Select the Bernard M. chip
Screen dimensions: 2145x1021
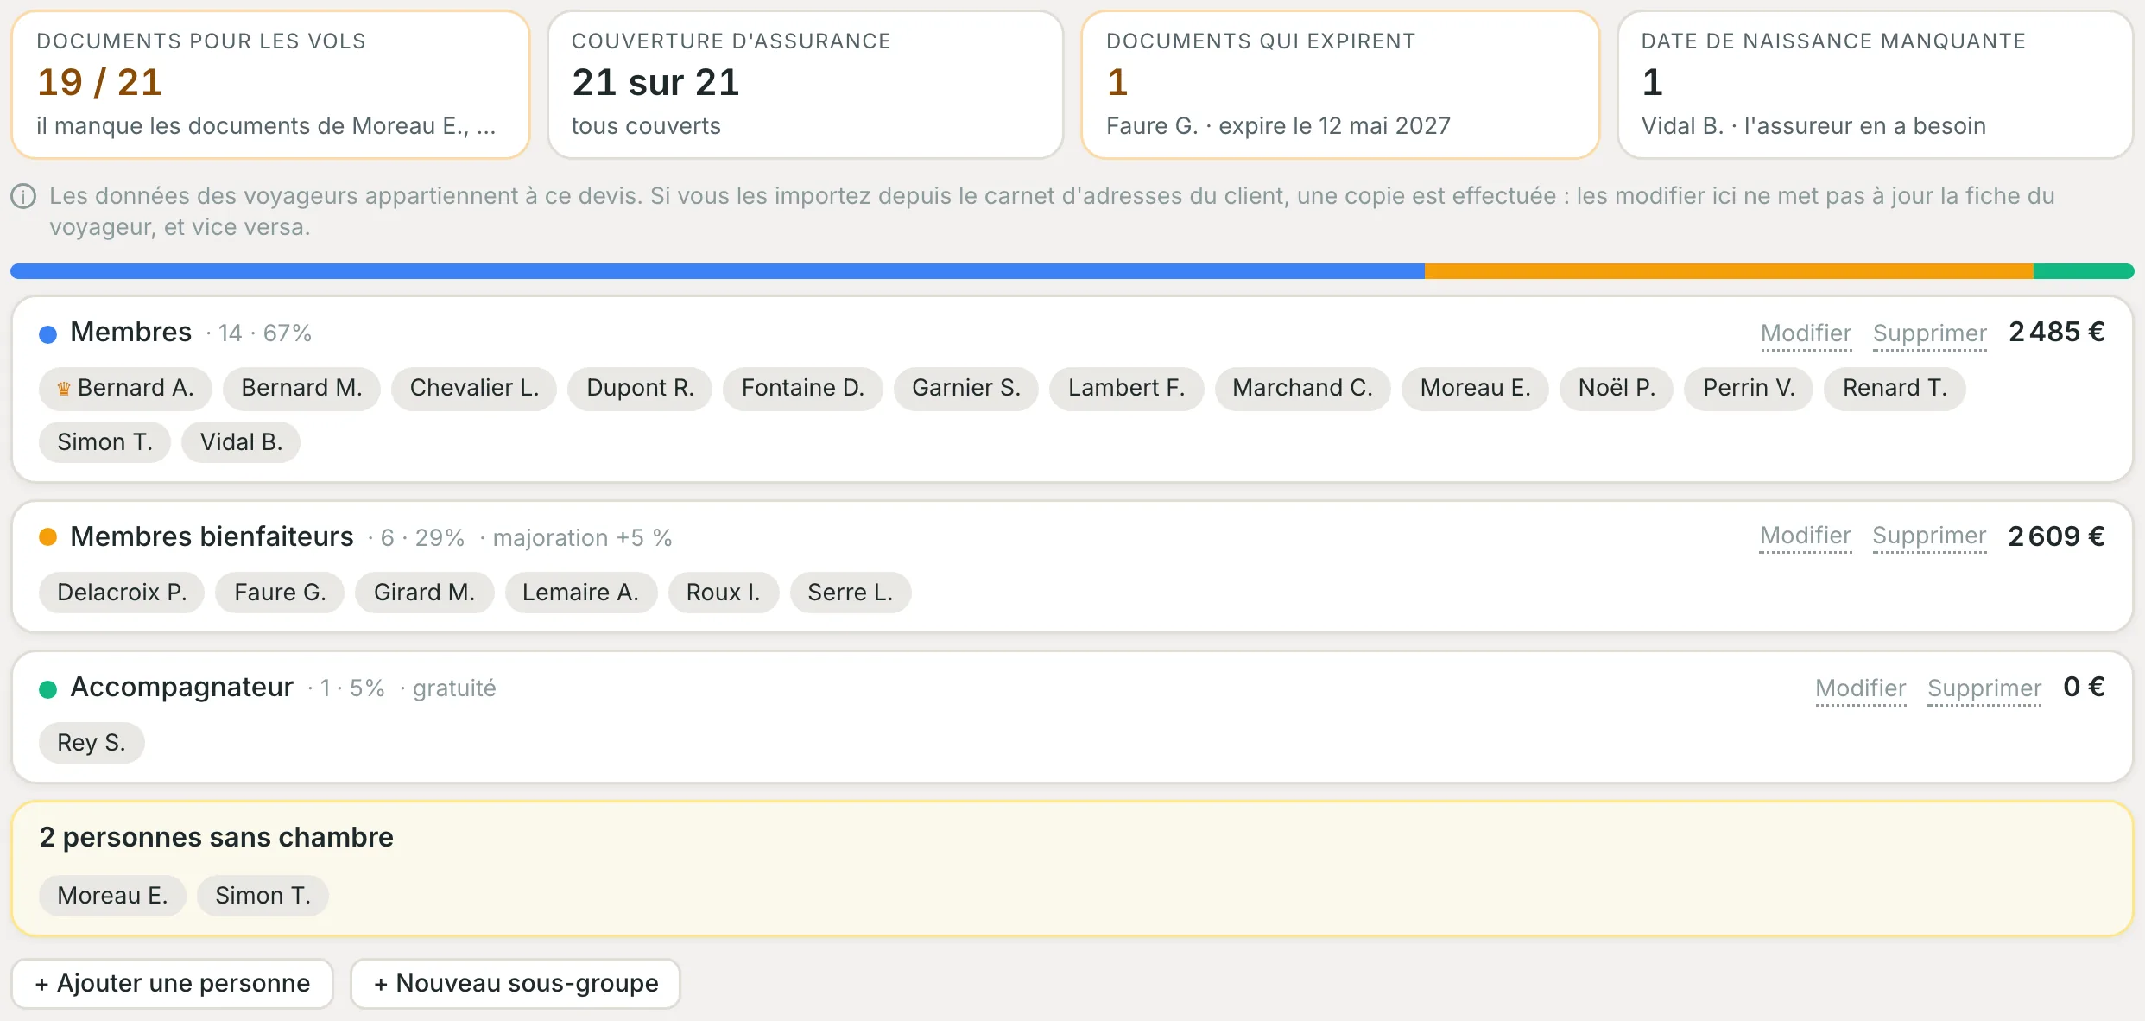pos(301,388)
